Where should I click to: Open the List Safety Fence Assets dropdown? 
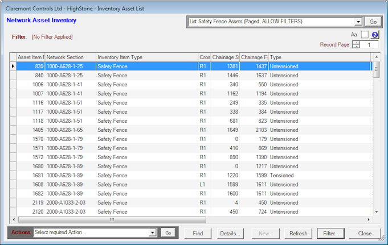[358, 22]
